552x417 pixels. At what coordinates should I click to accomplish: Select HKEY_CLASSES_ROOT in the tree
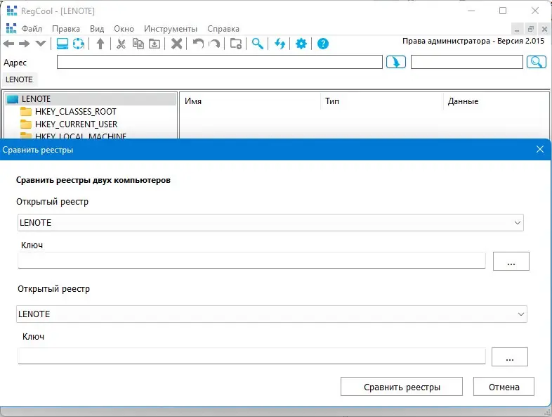[x=76, y=112]
